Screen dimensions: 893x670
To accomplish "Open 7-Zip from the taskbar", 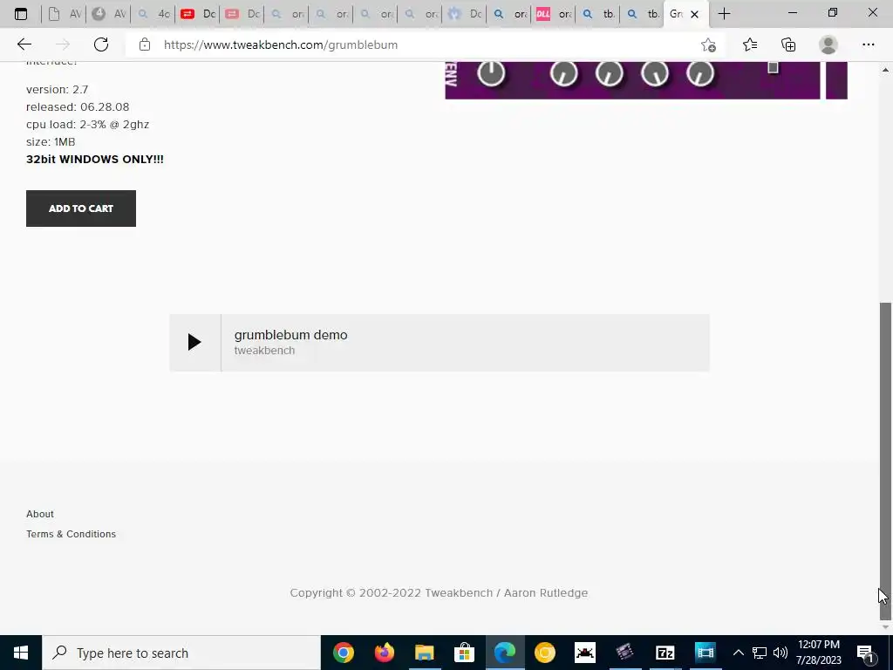I will click(x=665, y=653).
